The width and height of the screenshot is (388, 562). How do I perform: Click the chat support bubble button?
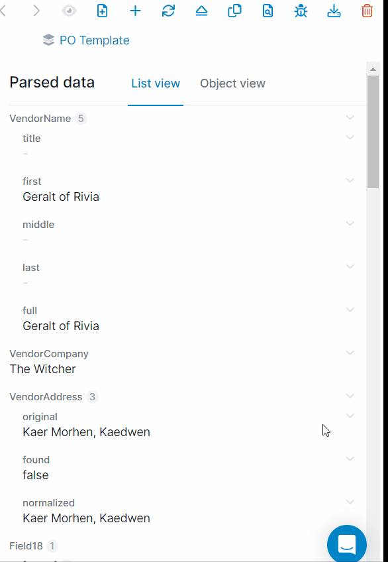pos(346,543)
